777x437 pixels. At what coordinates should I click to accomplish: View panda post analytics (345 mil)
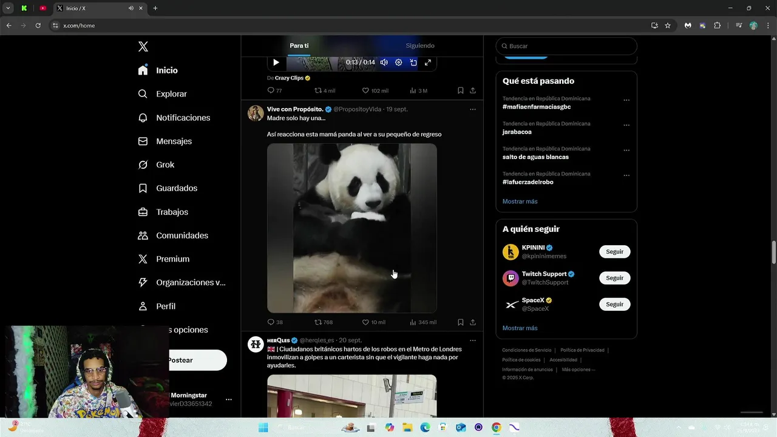[423, 322]
